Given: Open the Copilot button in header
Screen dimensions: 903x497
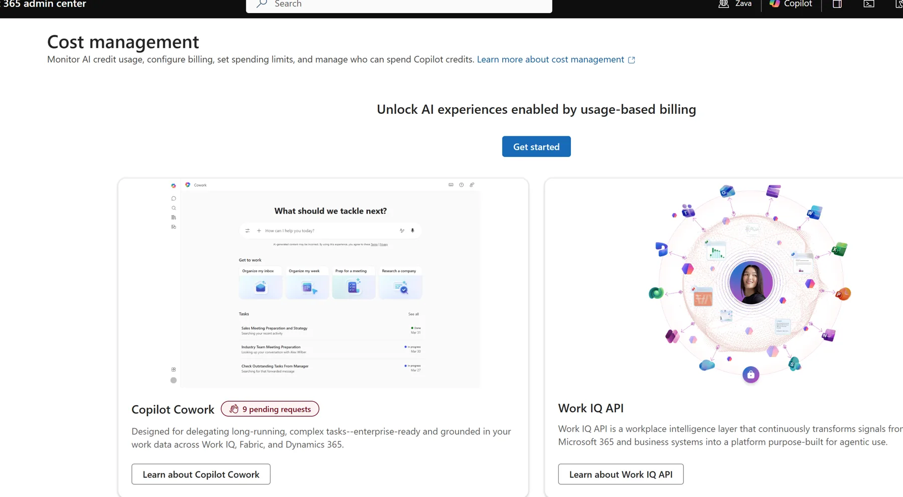Looking at the screenshot, I should (791, 4).
